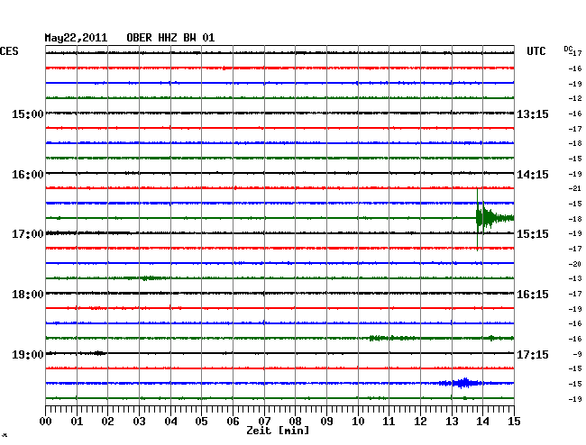Click the UTC column heading
The height and width of the screenshot is (445, 586).
coord(536,51)
